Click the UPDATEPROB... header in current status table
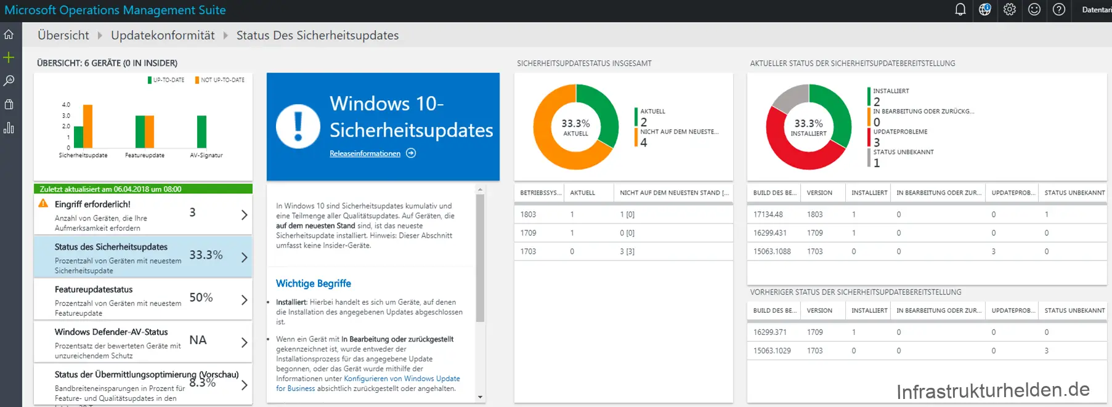The width and height of the screenshot is (1112, 407). 1012,193
